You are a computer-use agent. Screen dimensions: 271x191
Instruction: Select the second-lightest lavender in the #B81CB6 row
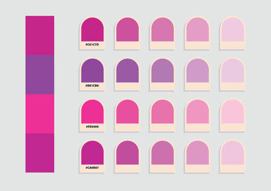(198, 71)
